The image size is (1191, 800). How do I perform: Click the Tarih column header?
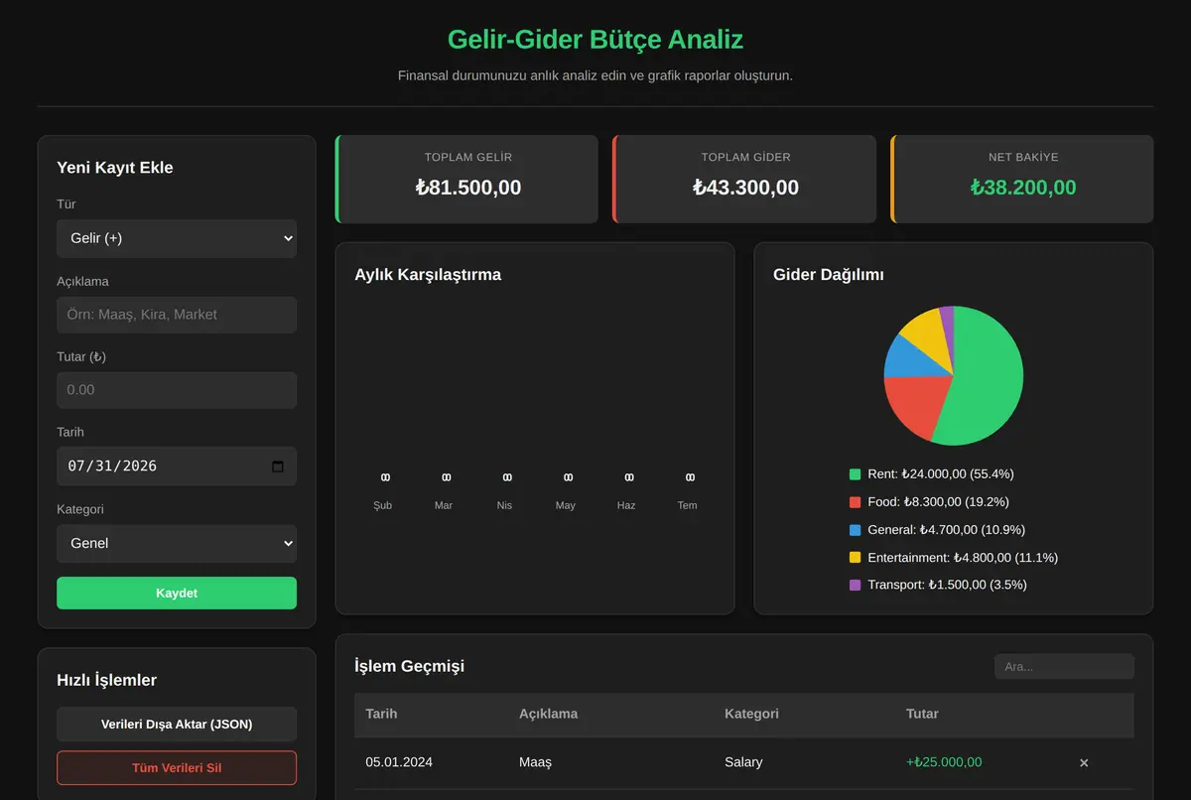point(382,714)
